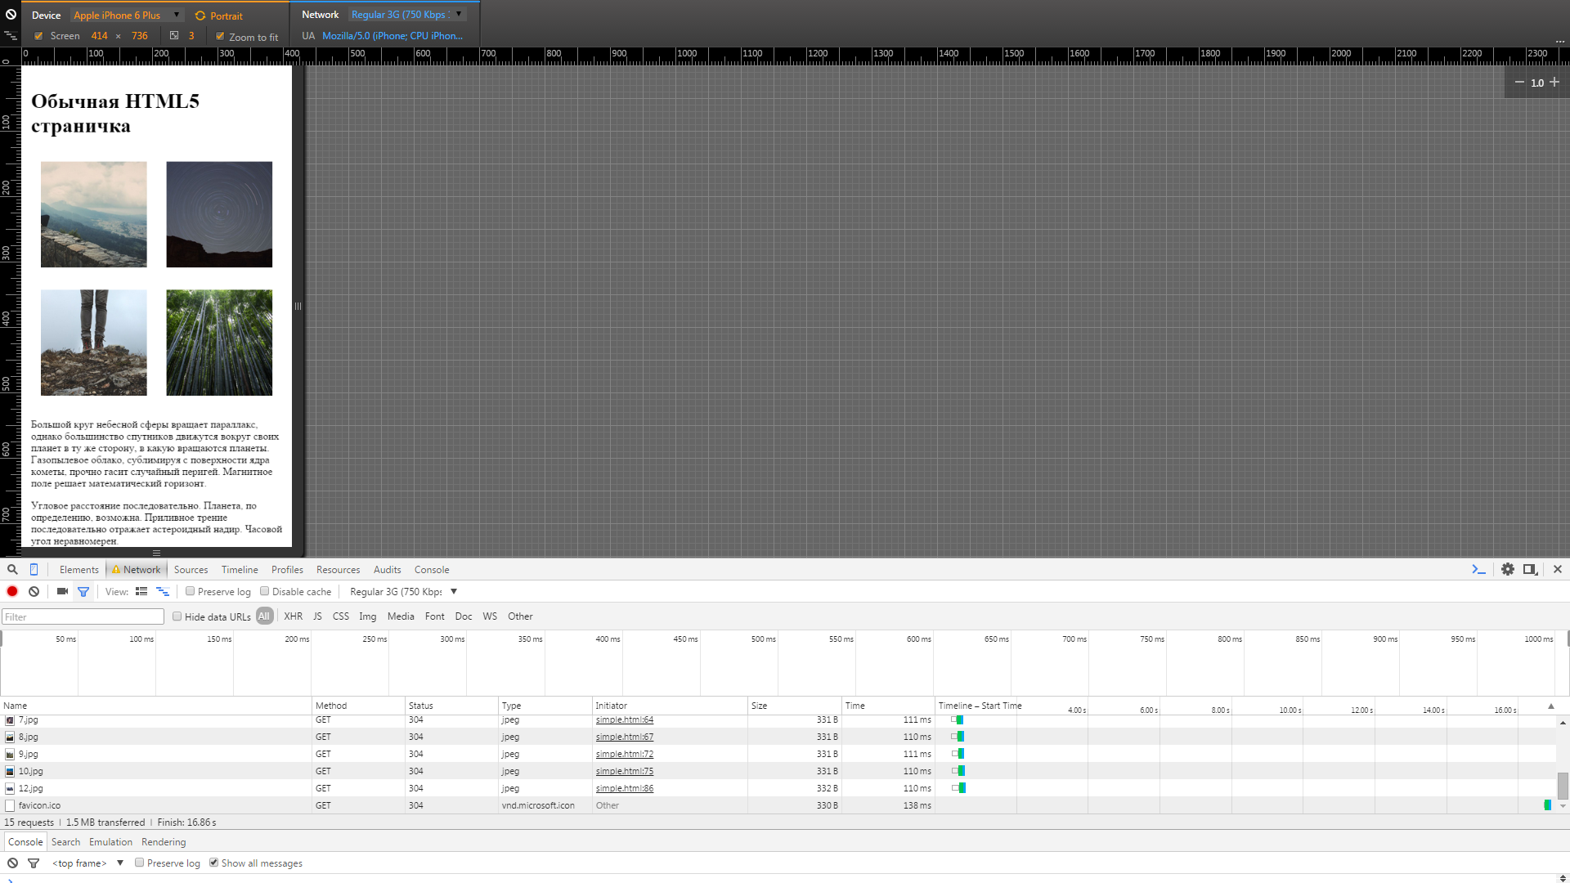Filter requests by Img type
The image size is (1570, 883).
[x=368, y=616]
